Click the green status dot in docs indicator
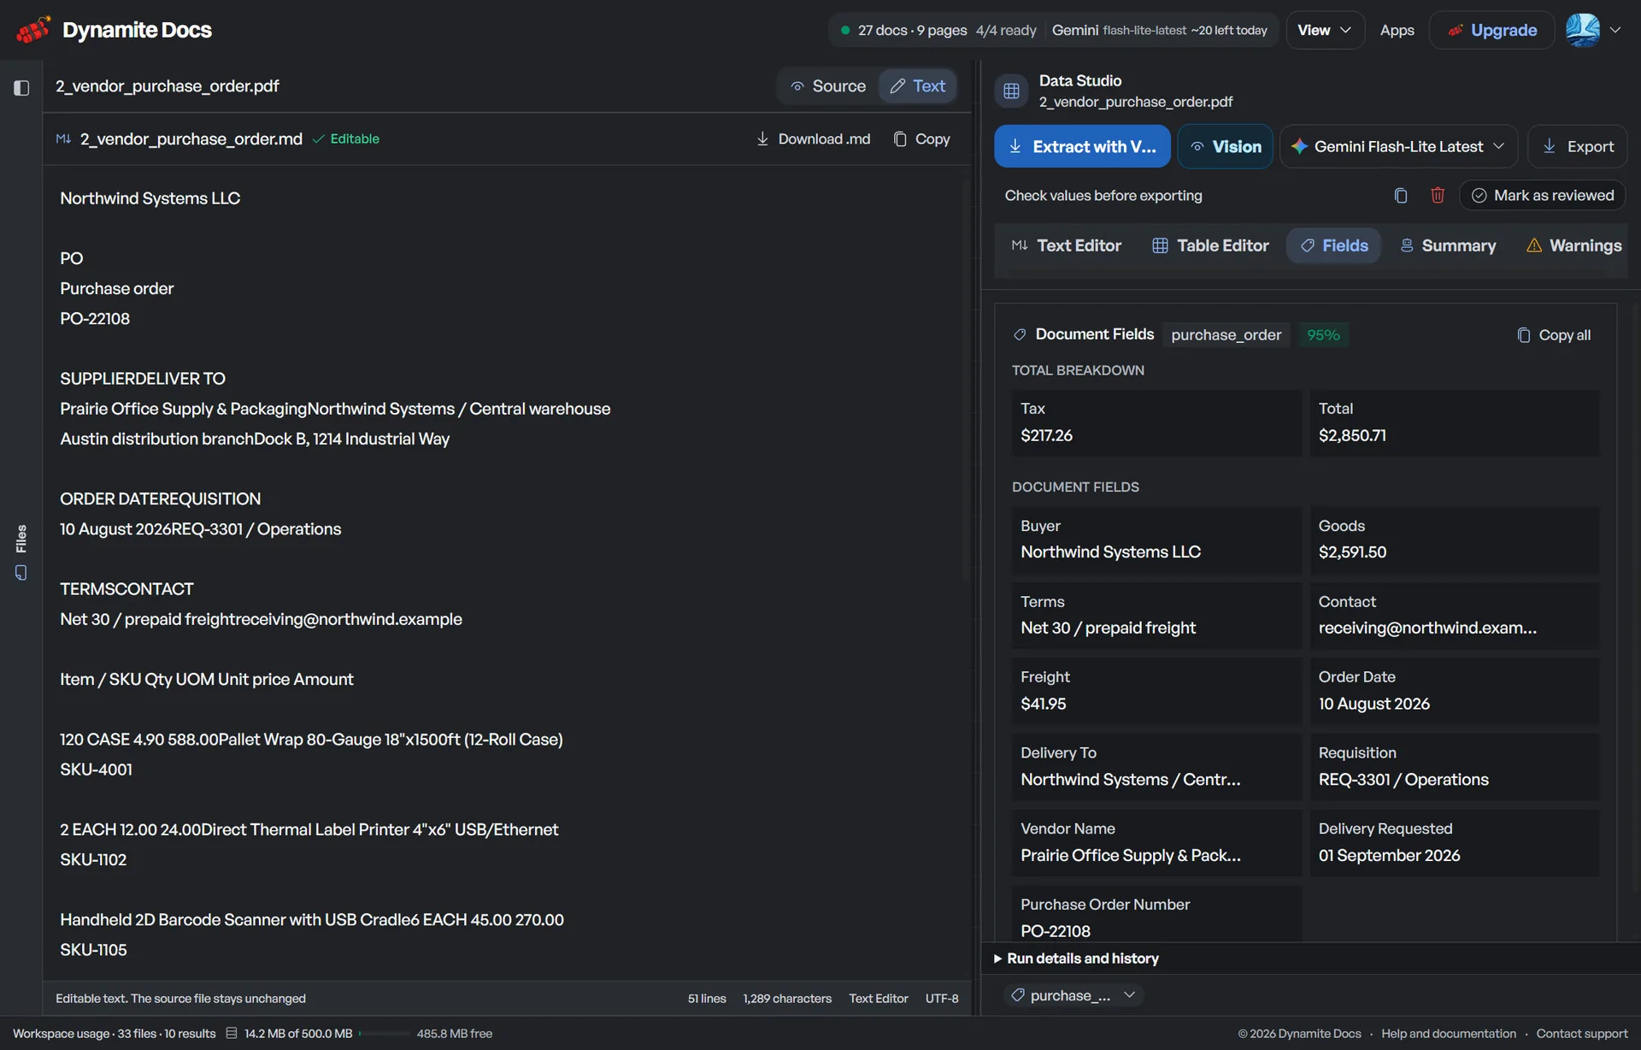 [x=844, y=30]
